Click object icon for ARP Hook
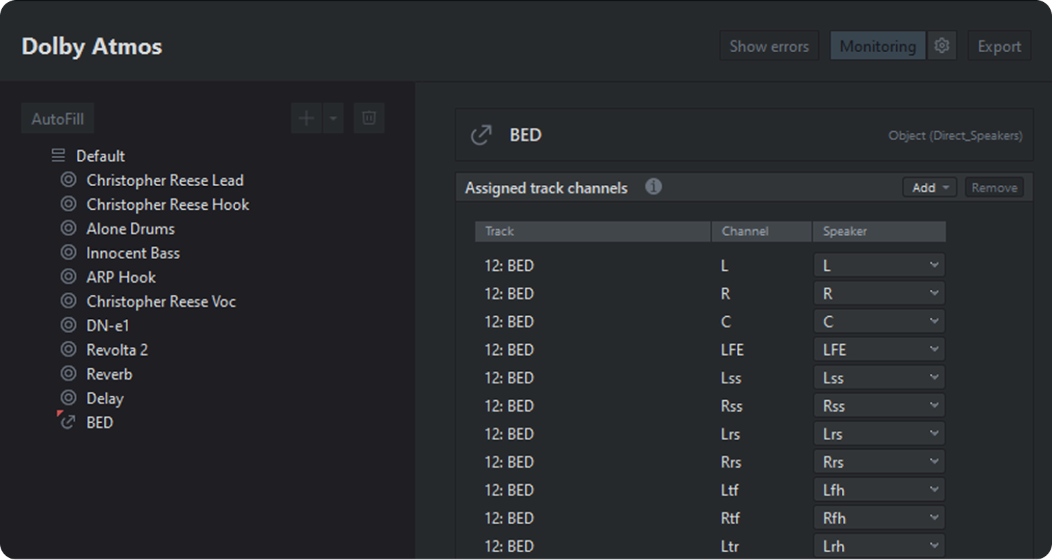This screenshot has width=1052, height=560. pyautogui.click(x=68, y=276)
